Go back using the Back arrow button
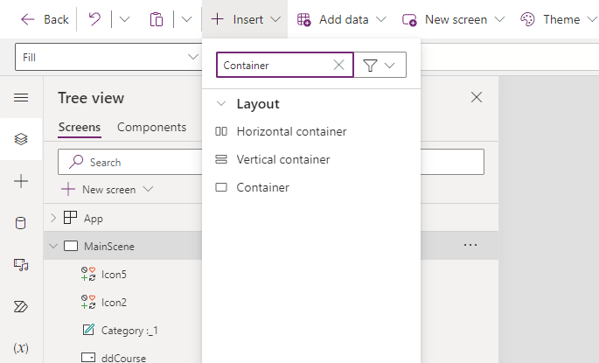599x363 pixels. pyautogui.click(x=45, y=19)
